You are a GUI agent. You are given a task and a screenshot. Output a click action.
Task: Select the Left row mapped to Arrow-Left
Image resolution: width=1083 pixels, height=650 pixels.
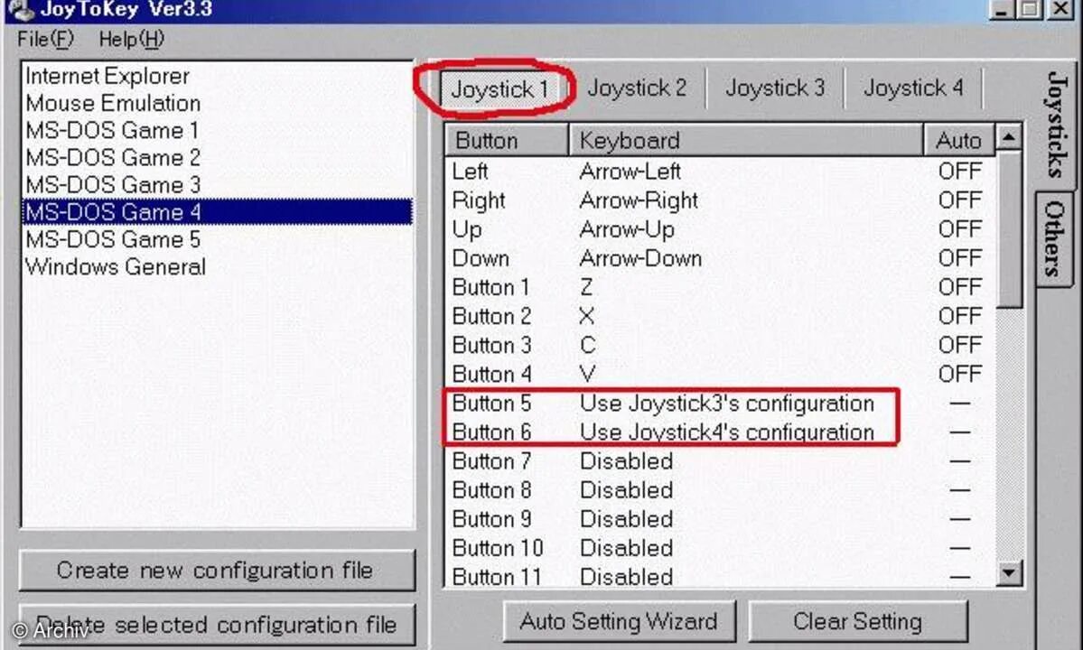pyautogui.click(x=720, y=172)
